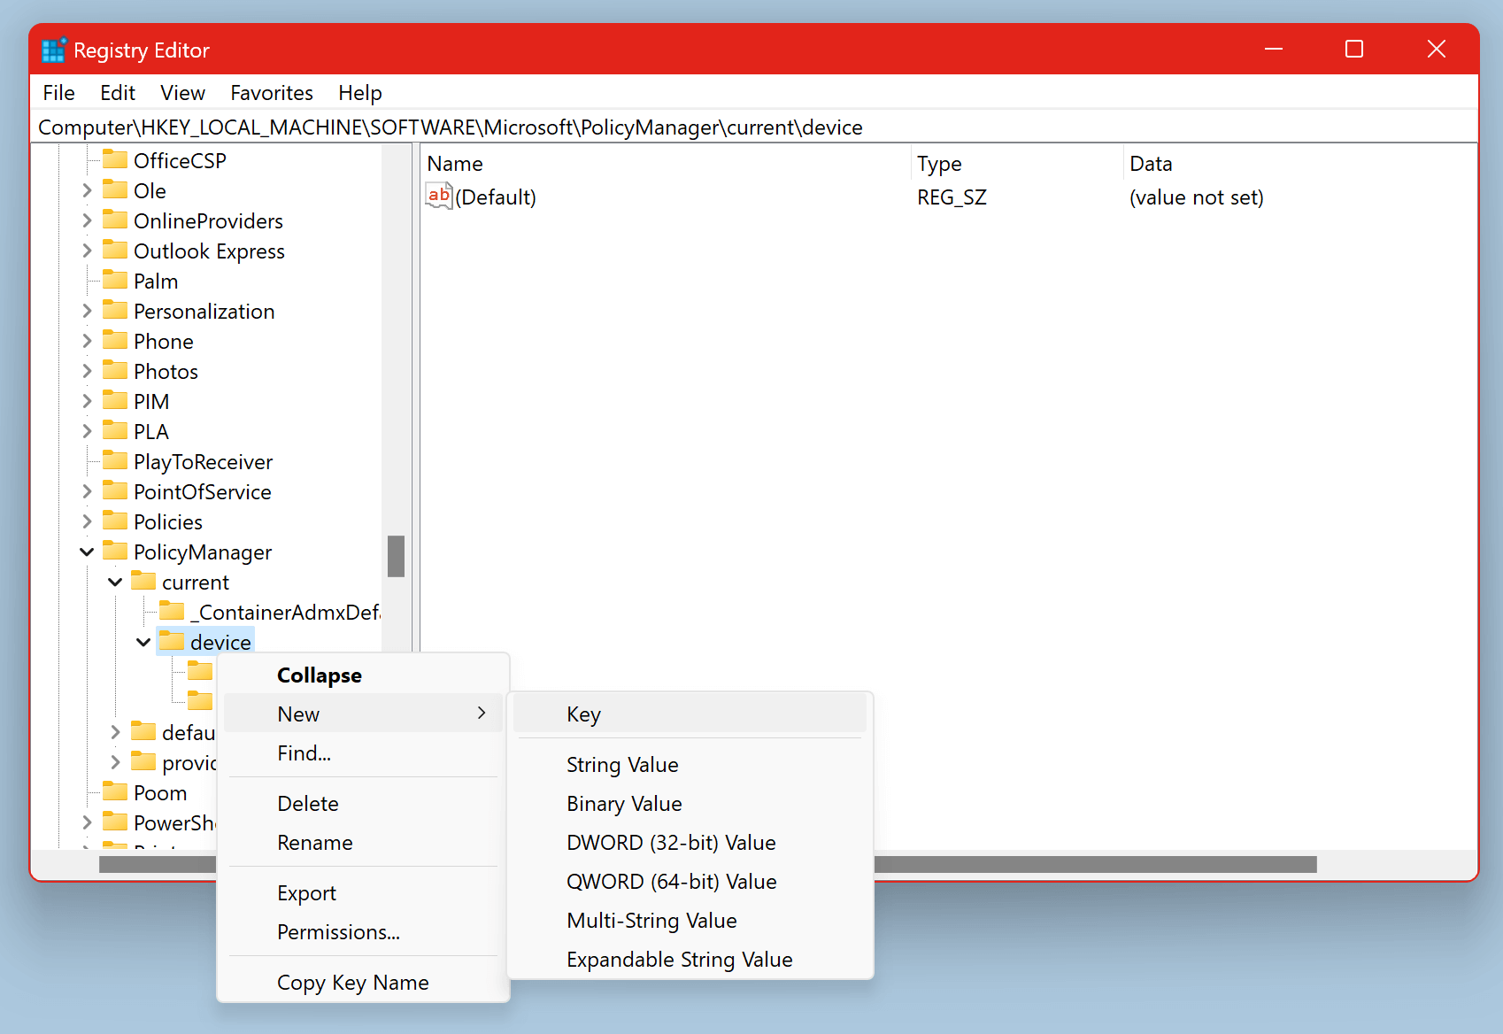The height and width of the screenshot is (1034, 1503).
Task: Click the (Default) string value icon
Action: pyautogui.click(x=439, y=197)
